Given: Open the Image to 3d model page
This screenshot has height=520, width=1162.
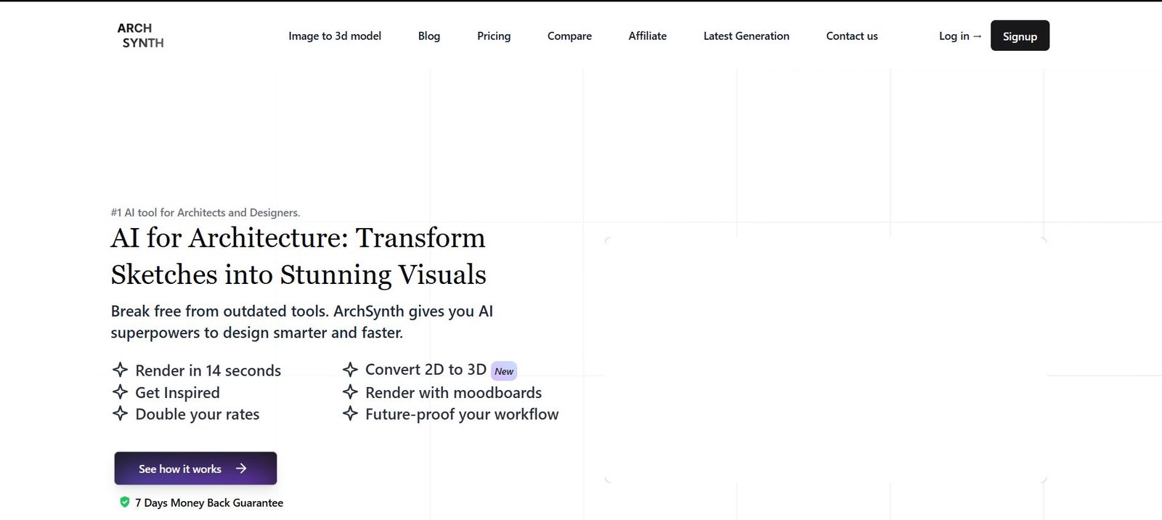Looking at the screenshot, I should pyautogui.click(x=335, y=36).
